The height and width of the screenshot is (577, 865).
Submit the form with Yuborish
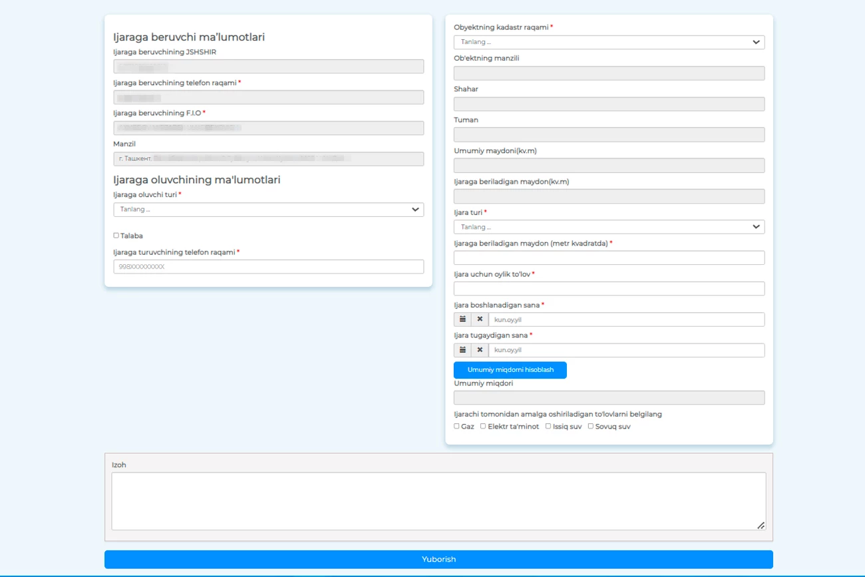438,560
